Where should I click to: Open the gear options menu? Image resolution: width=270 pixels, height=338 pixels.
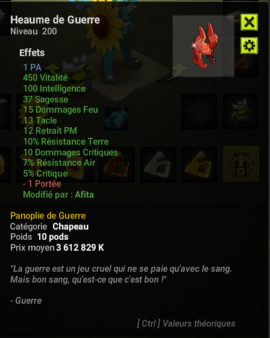click(x=249, y=45)
